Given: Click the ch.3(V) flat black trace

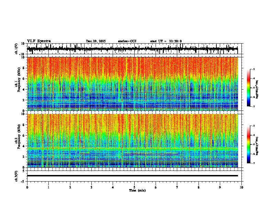Looking at the screenshot, I should [x=133, y=176].
